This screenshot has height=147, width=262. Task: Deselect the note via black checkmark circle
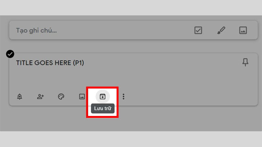pos(10,54)
